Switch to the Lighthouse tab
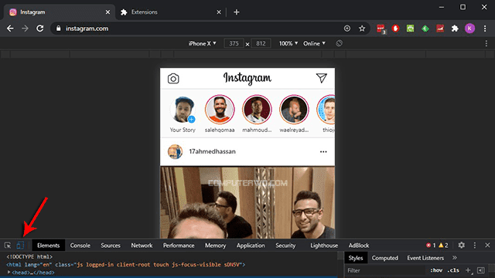495x278 pixels. (324, 246)
